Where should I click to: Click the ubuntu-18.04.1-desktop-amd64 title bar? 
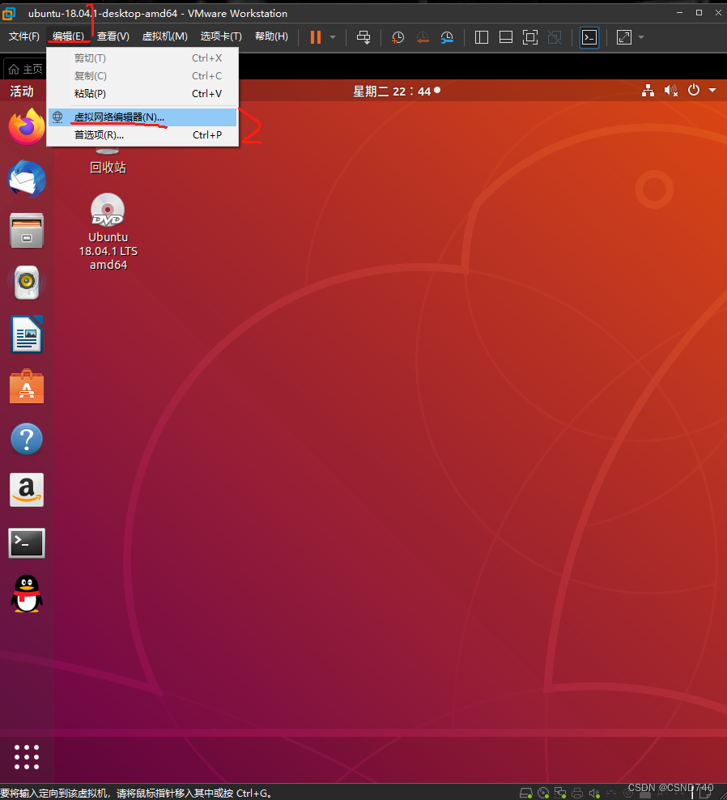158,13
